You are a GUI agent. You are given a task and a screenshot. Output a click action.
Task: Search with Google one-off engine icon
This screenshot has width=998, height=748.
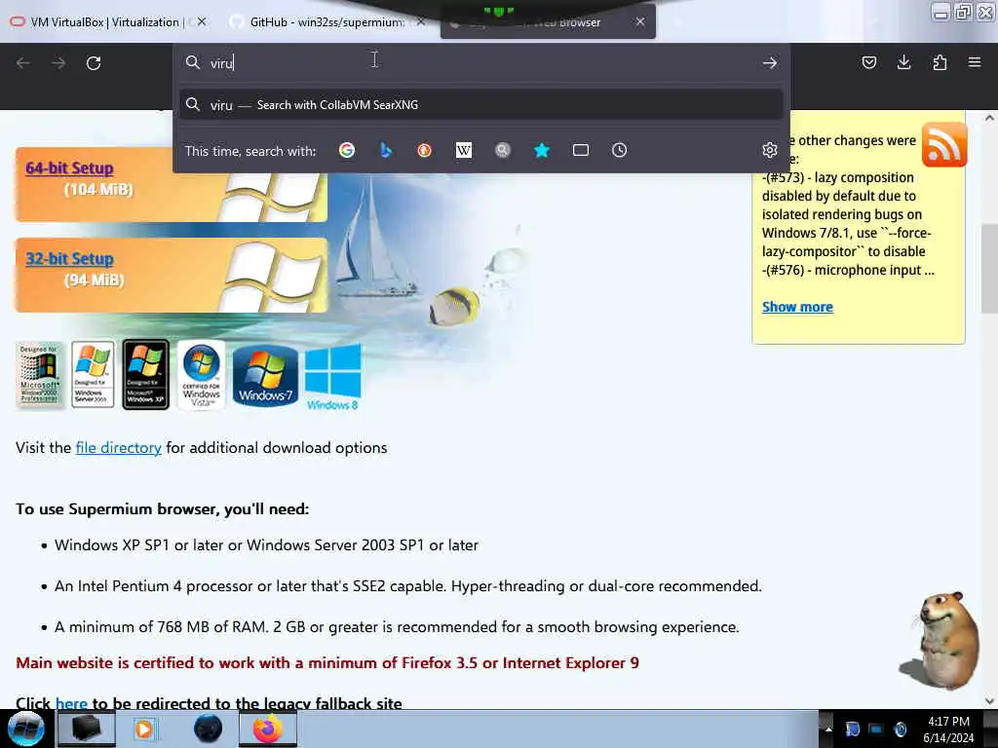(x=347, y=150)
